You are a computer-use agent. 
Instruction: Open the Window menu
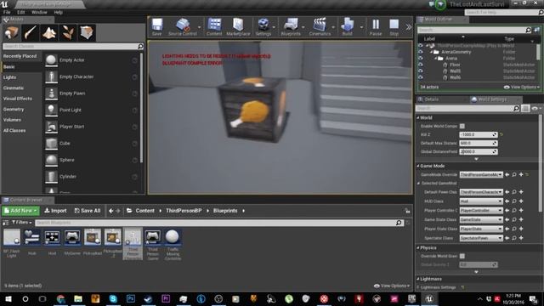pos(39,12)
